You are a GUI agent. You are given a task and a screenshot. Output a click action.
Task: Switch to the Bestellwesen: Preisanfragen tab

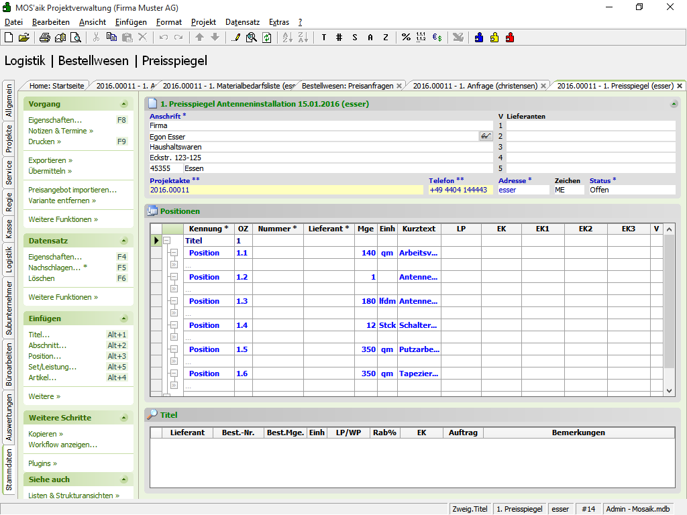(x=347, y=86)
